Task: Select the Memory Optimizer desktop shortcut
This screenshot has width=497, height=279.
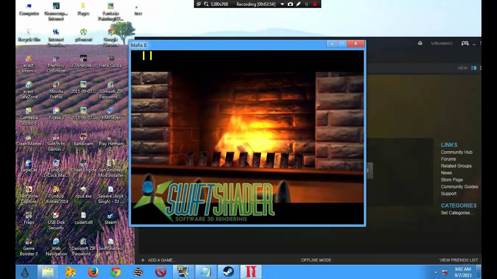Action: click(56, 64)
